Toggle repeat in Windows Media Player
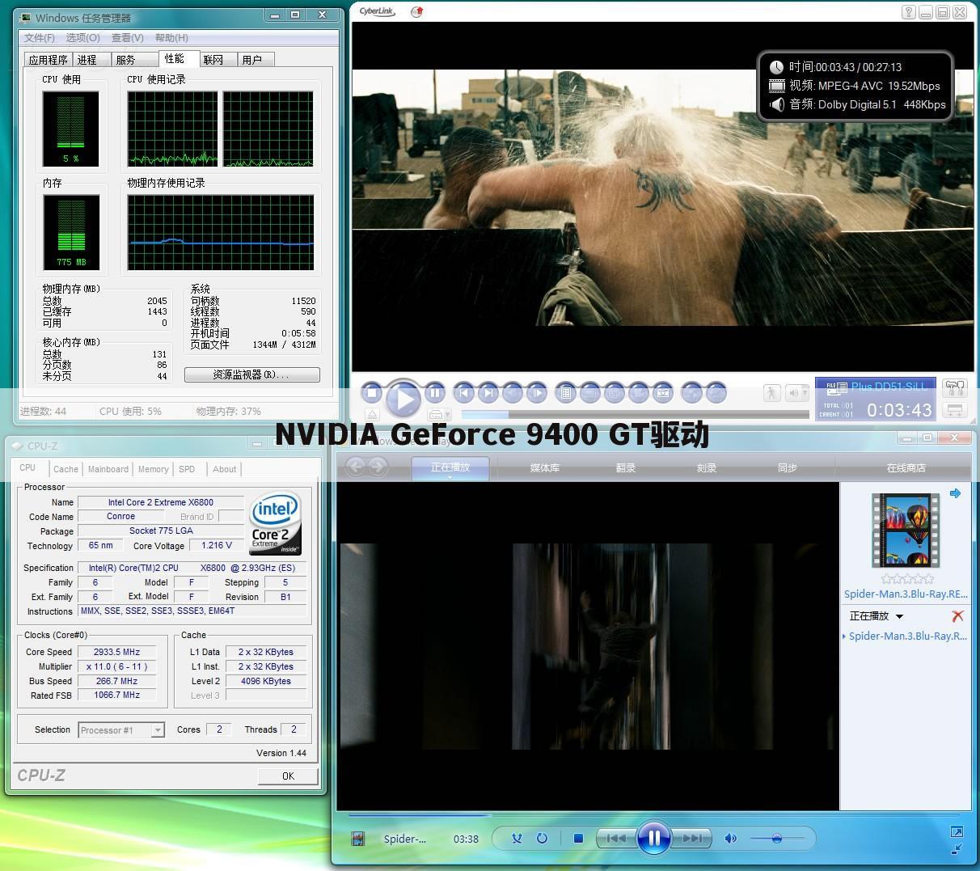This screenshot has width=980, height=871. [542, 839]
